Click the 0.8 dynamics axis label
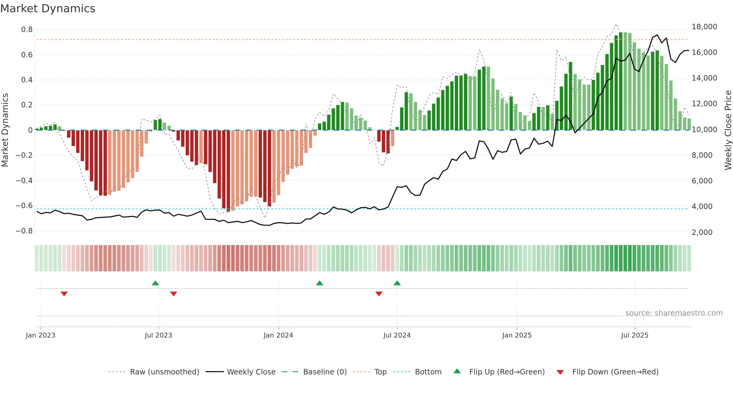This screenshot has width=733, height=412. pos(27,30)
